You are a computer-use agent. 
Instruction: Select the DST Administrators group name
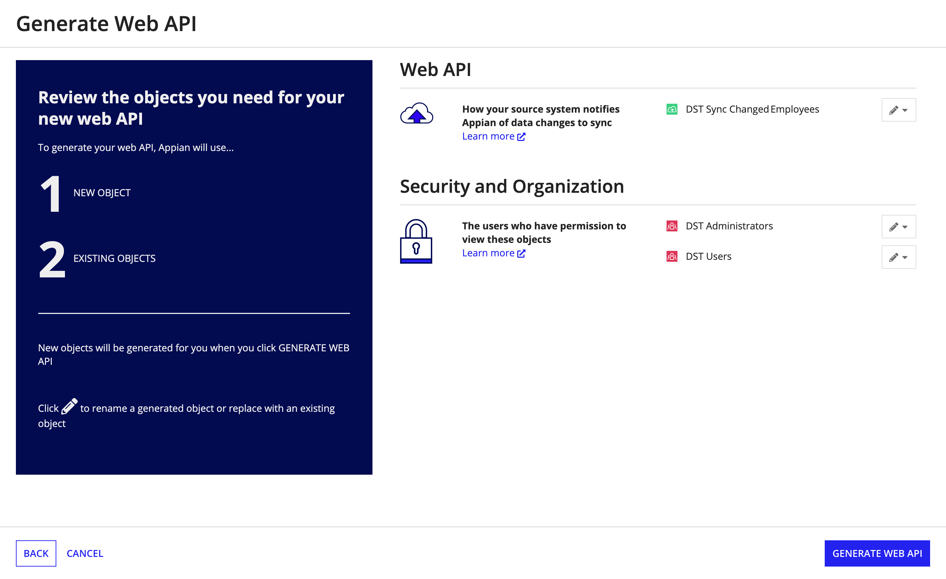point(729,226)
